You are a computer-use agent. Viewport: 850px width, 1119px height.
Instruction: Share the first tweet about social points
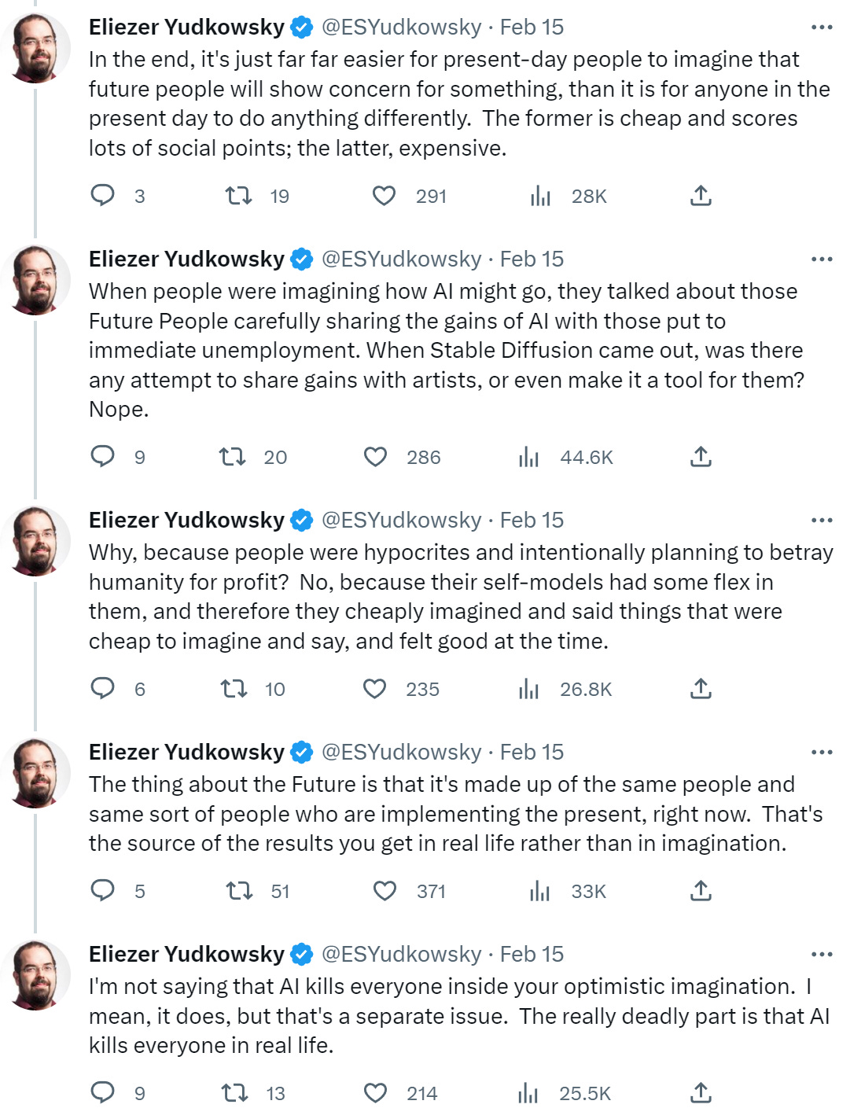(701, 196)
